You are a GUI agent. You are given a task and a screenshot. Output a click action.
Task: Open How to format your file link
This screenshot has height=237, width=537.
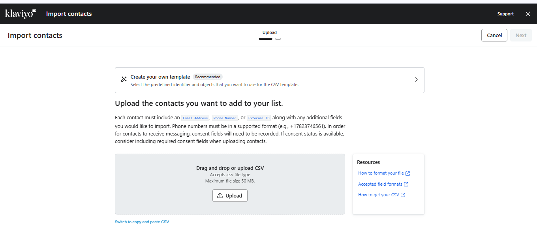click(381, 173)
